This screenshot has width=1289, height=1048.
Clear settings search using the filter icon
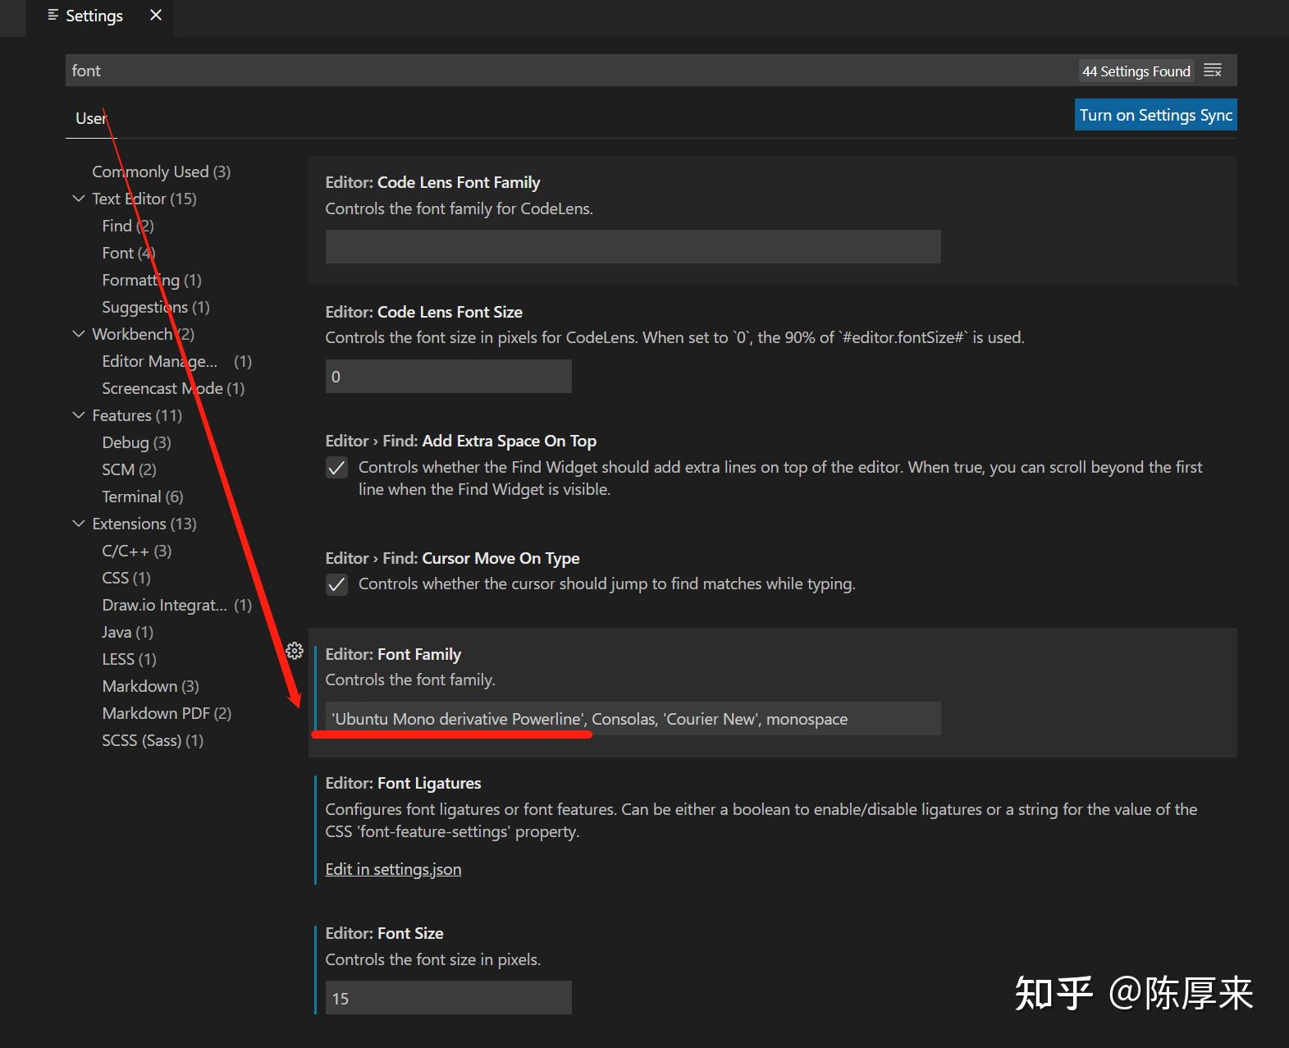click(x=1213, y=71)
